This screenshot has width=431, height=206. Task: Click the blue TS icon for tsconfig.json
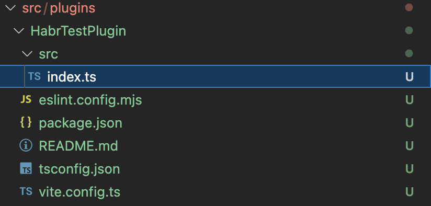point(26,168)
